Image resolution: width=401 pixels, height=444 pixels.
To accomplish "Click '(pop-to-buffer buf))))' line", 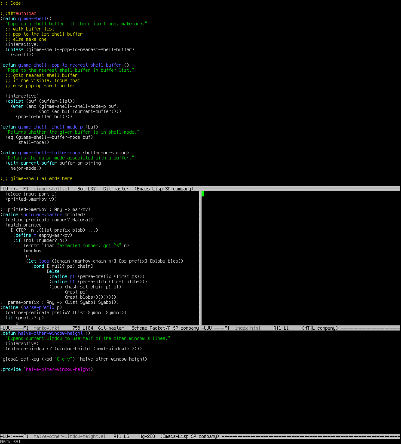I will tap(44, 116).
